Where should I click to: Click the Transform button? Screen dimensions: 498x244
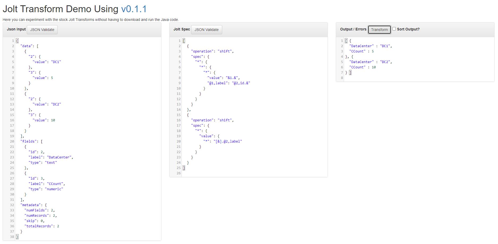point(379,30)
